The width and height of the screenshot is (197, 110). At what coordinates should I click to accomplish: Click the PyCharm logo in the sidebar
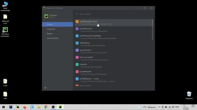point(46,16)
